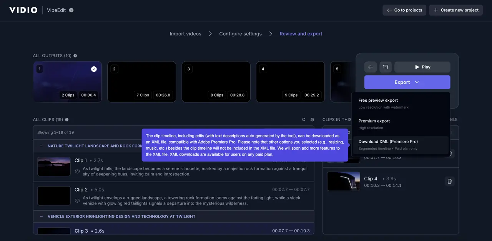The height and width of the screenshot is (241, 492).
Task: Toggle eye icon for Clip 2
Action: (77, 201)
